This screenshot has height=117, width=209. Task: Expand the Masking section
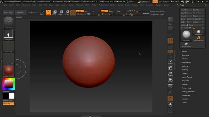(185, 66)
